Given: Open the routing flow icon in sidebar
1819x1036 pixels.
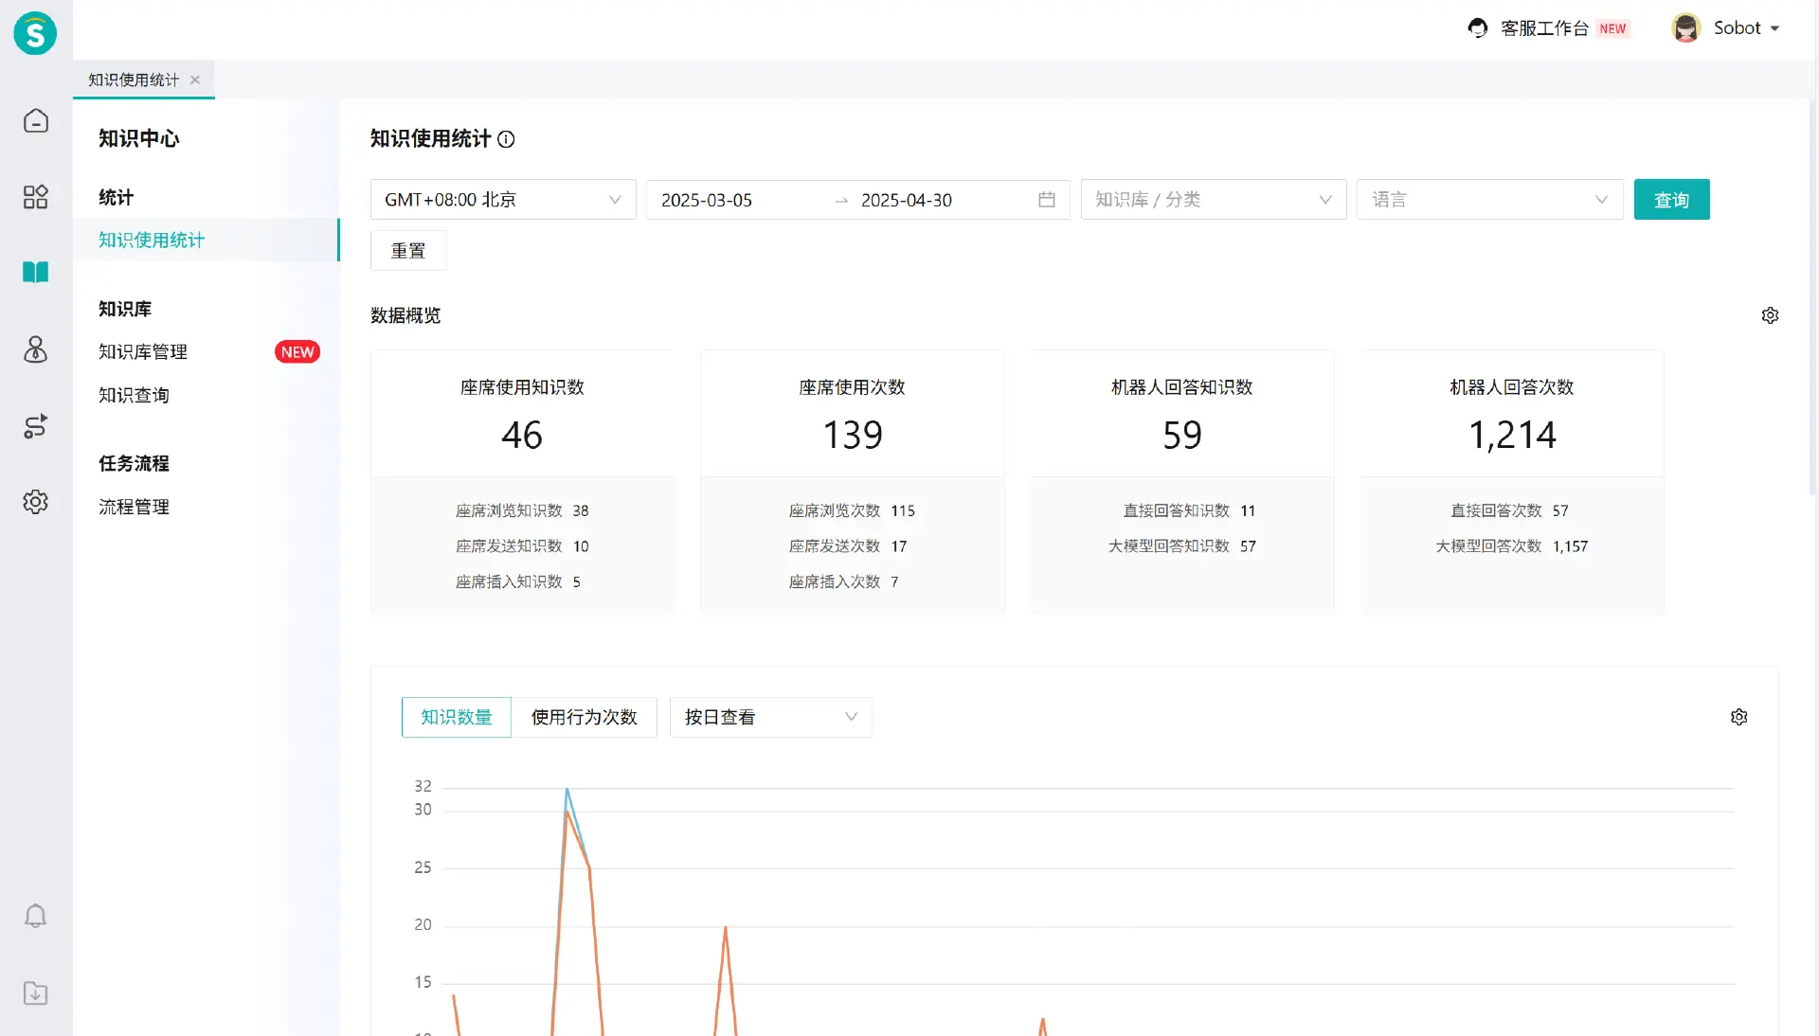Looking at the screenshot, I should tap(35, 426).
